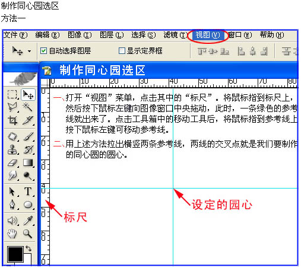Select the Hand tool
The image size is (301, 268).
tap(12, 234)
